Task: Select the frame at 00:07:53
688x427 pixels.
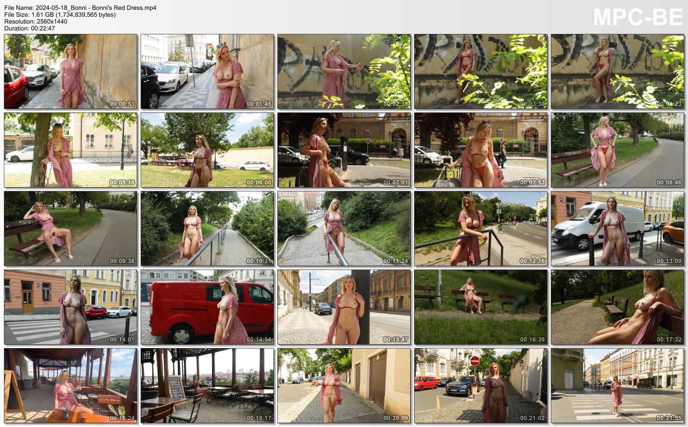Action: [x=481, y=150]
